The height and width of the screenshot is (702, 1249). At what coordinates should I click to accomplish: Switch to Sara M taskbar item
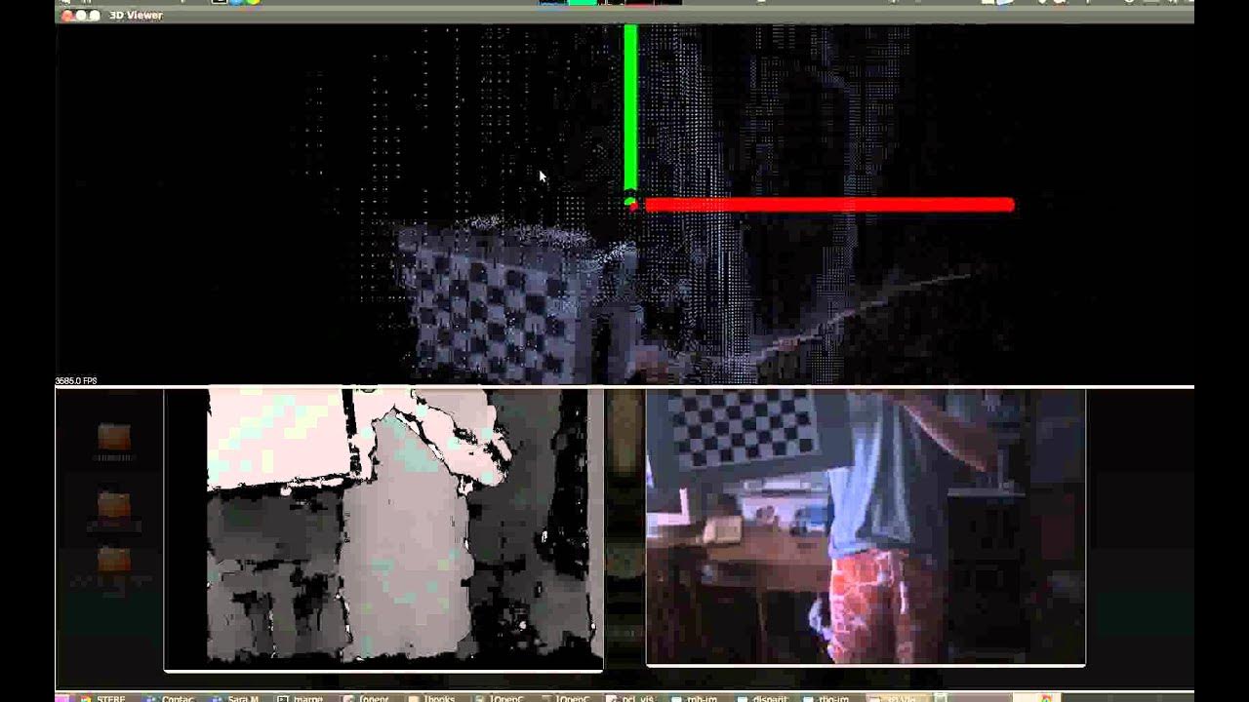[x=237, y=697]
